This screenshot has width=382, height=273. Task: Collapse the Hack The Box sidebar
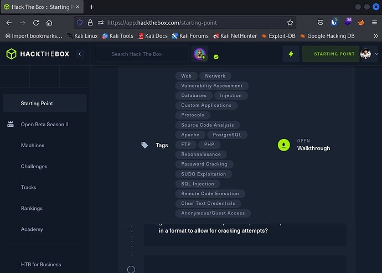pos(80,54)
